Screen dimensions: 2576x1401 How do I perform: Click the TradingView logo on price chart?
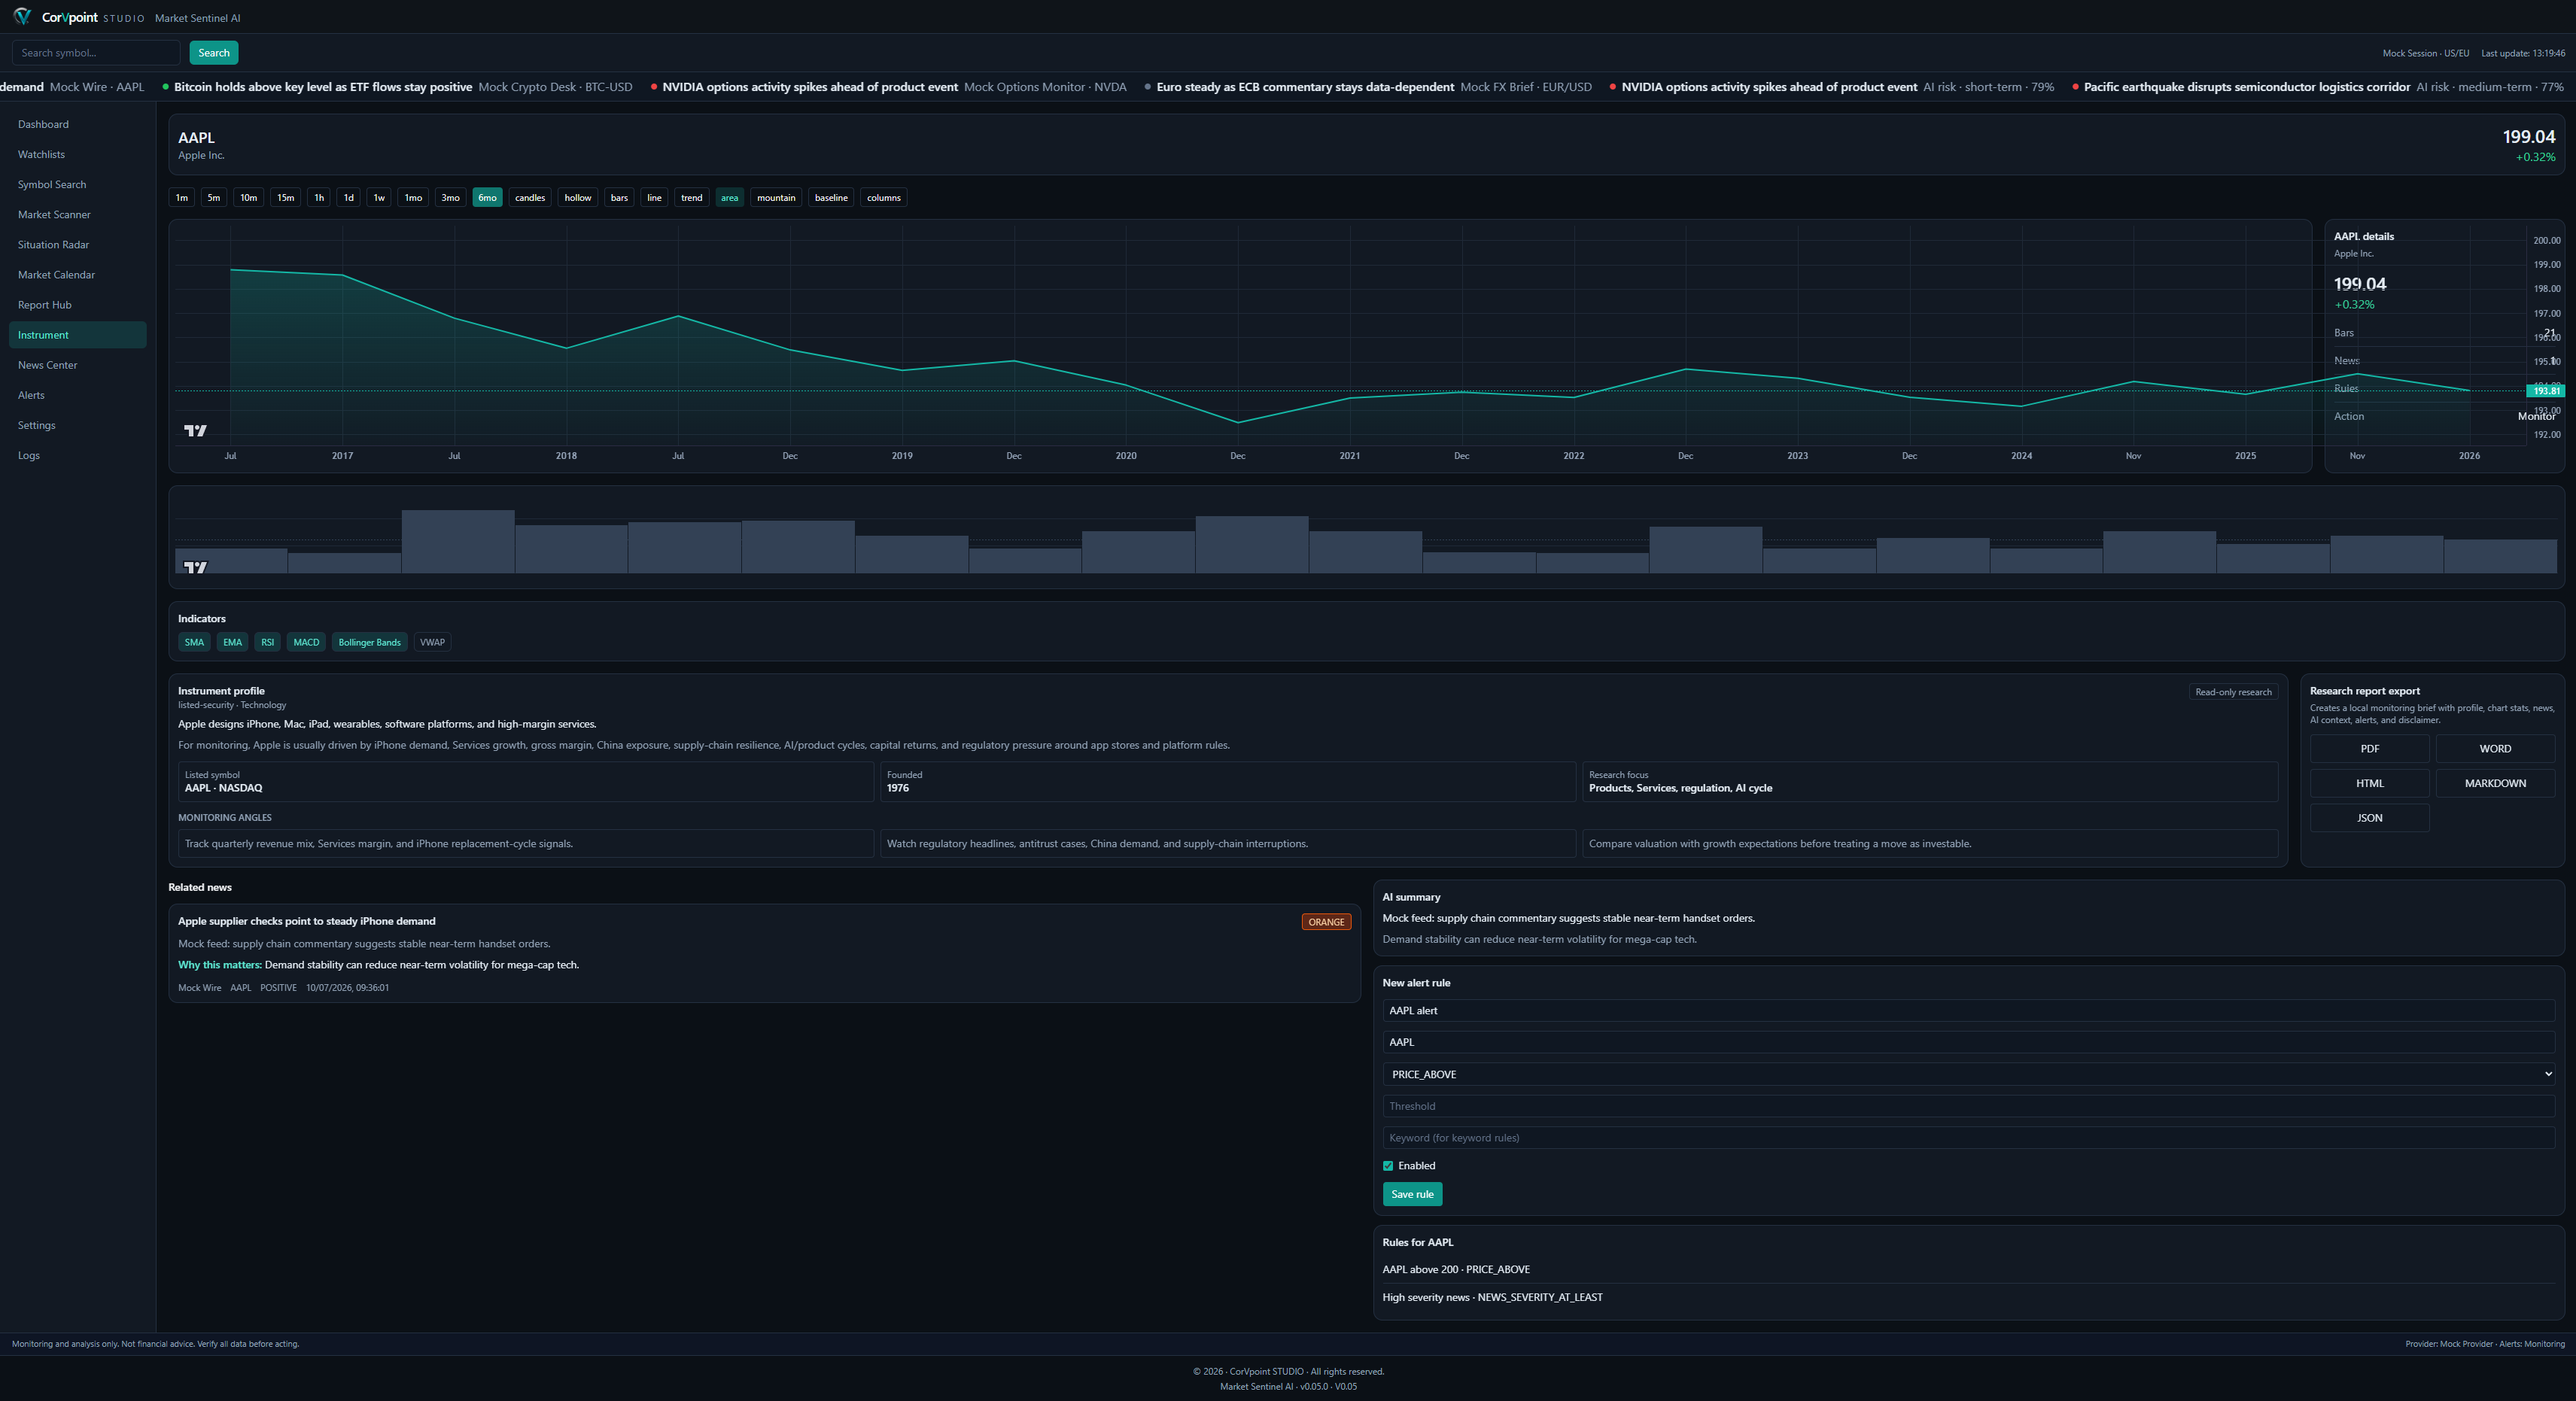coord(195,431)
